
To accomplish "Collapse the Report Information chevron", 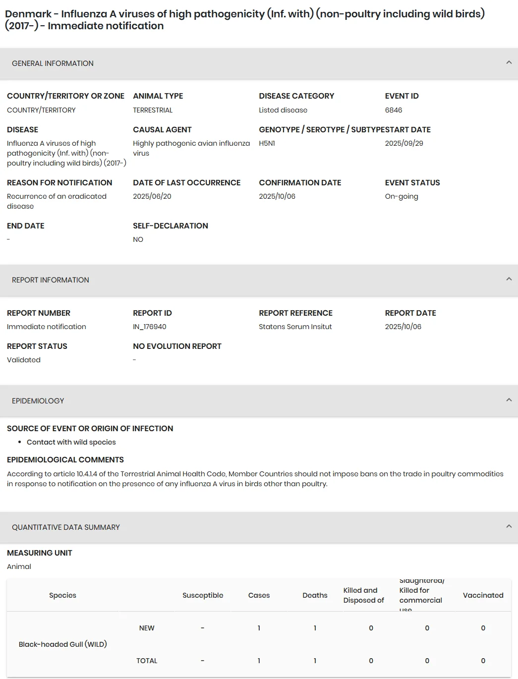I will pos(509,279).
